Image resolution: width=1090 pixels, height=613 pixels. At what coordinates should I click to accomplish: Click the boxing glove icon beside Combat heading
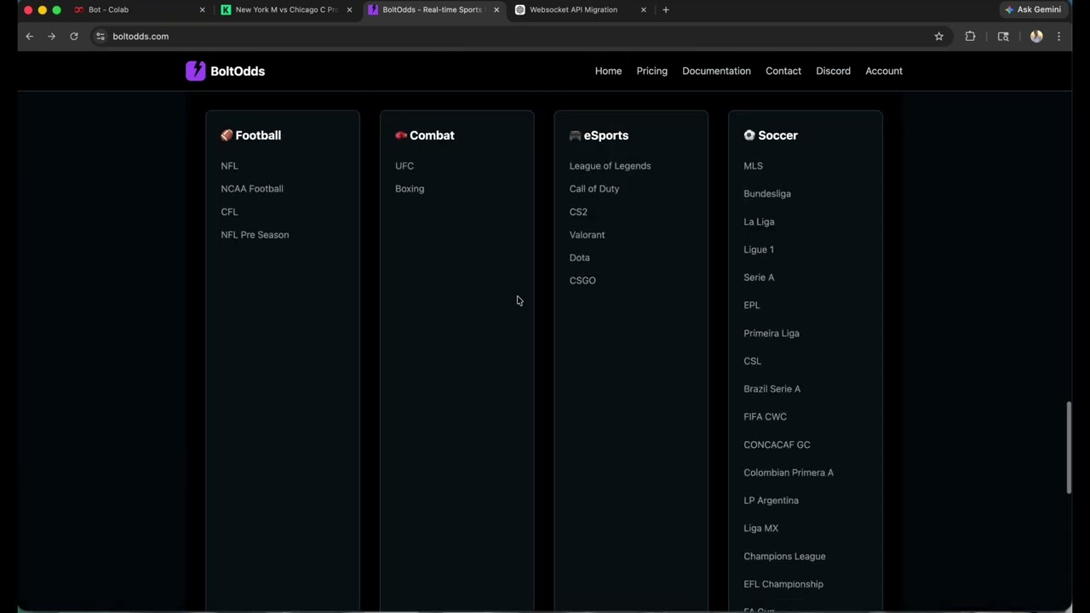point(401,135)
